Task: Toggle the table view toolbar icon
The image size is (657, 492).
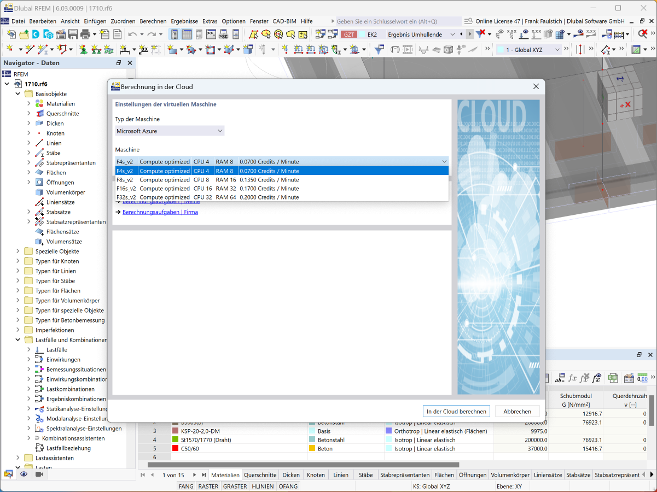Action: click(x=187, y=34)
